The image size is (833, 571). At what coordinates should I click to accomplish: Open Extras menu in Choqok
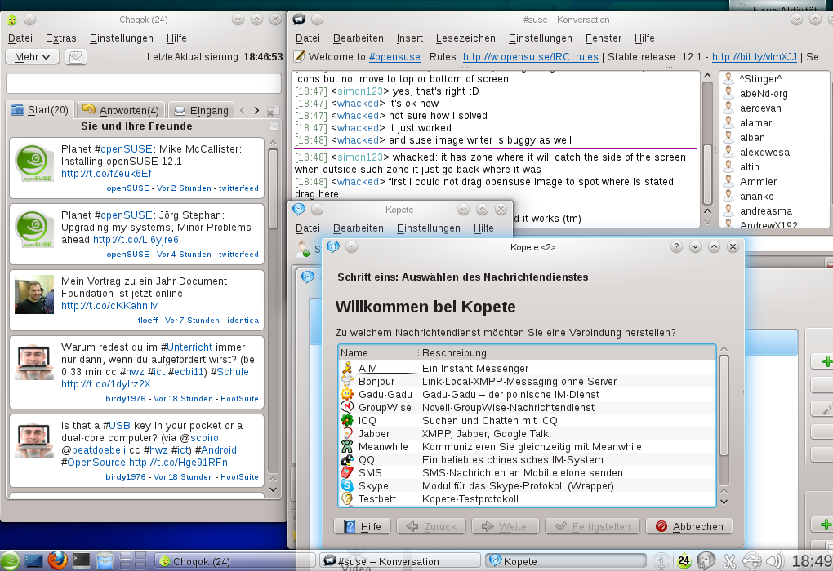click(x=61, y=38)
